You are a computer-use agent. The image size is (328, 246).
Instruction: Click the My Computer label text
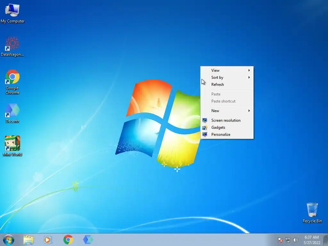coord(12,21)
